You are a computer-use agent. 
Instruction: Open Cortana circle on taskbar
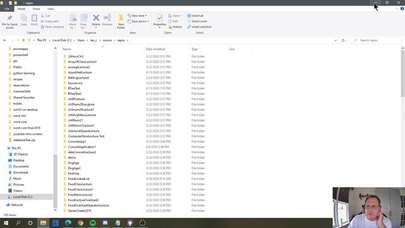[30, 223]
